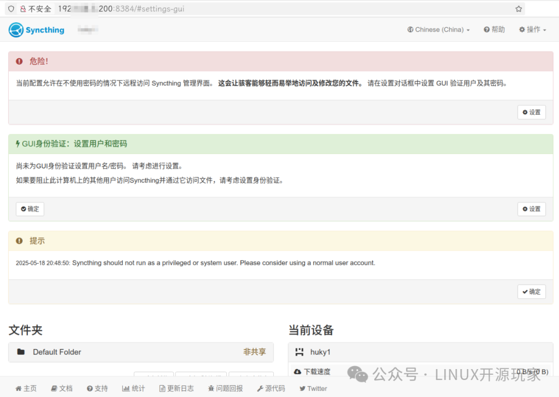Open the 操作 actions dropdown menu
This screenshot has width=559, height=397.
click(533, 30)
